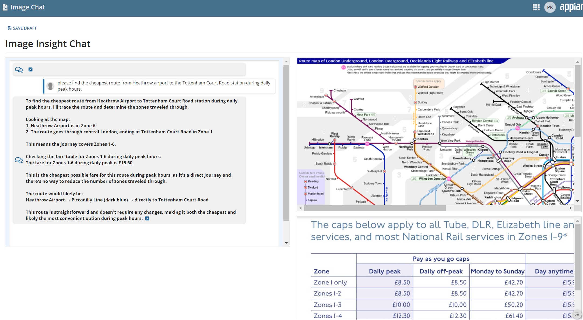Click the conversation icon beside the AI response
583x320 pixels.
pos(19,160)
